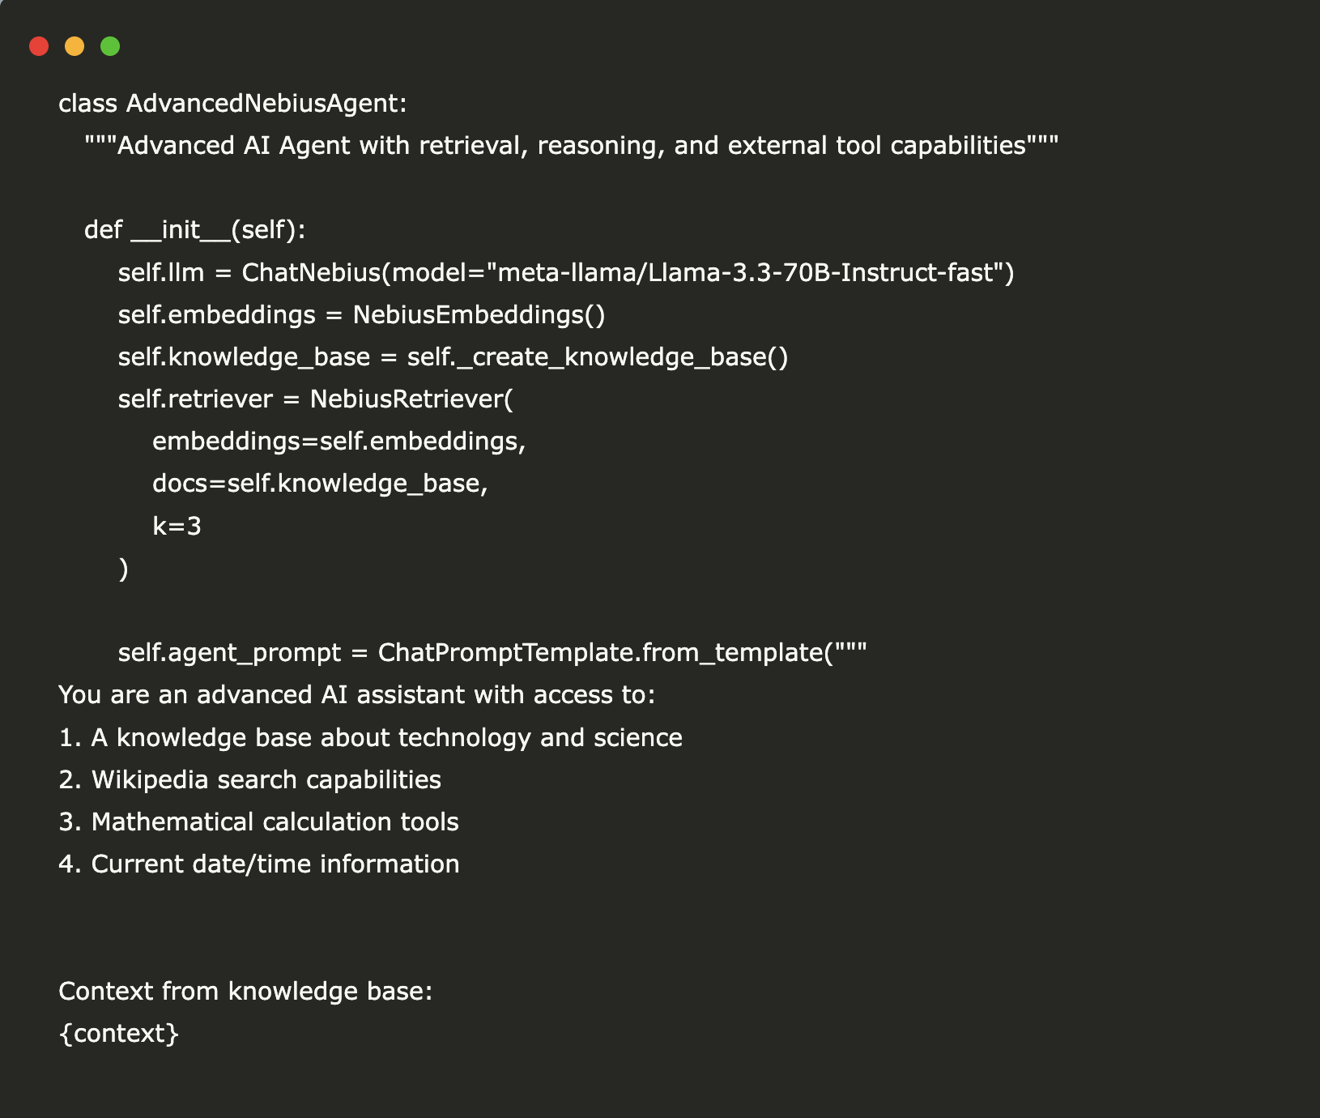Click the NebiusRetriever( constructor text

pos(411,399)
